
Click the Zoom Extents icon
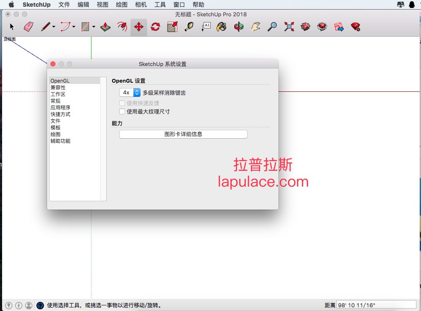pos(289,27)
